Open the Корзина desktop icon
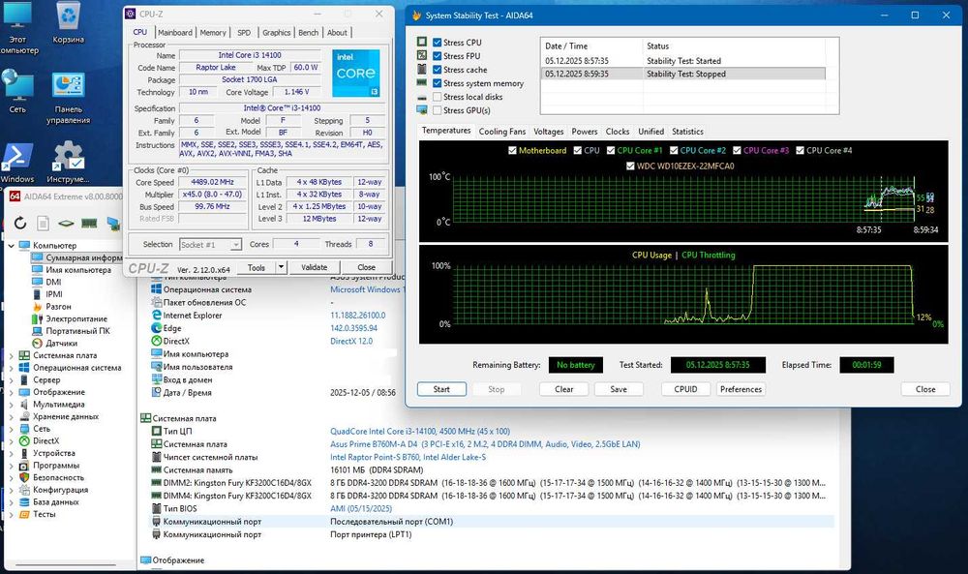 pyautogui.click(x=68, y=22)
